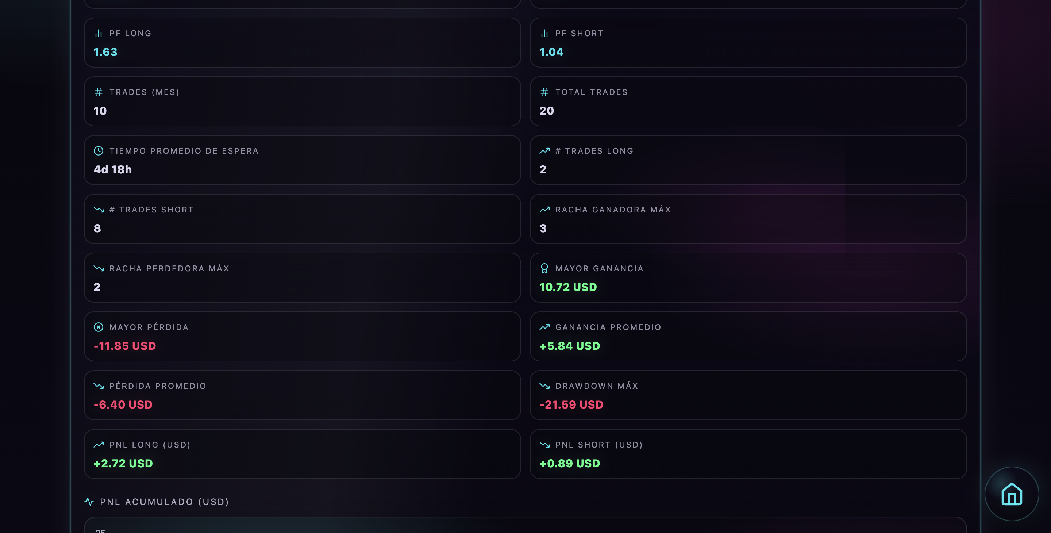Click the floating home button

[x=1012, y=494]
